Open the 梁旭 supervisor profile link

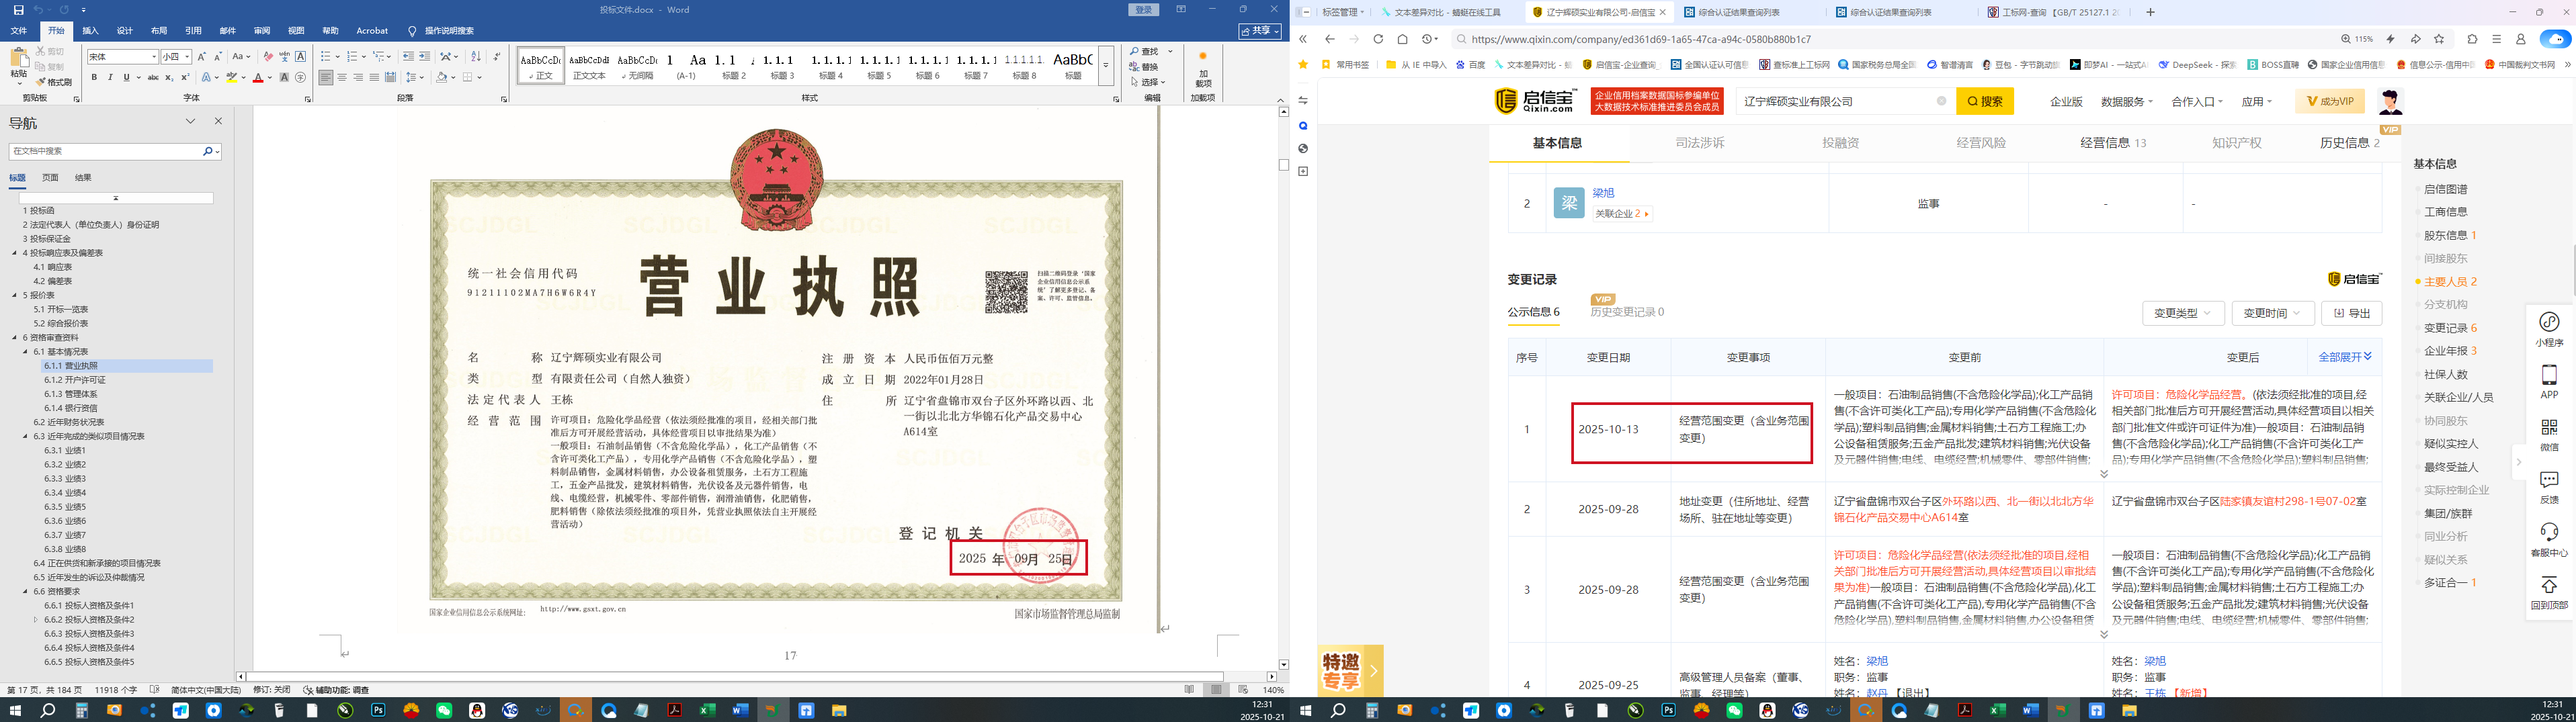(1603, 193)
